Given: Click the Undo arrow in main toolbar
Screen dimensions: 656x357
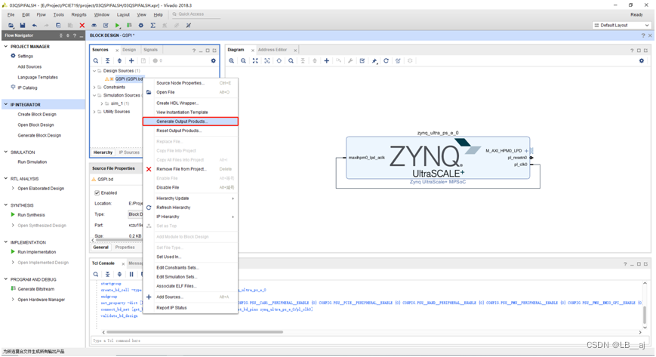Looking at the screenshot, I should 34,26.
